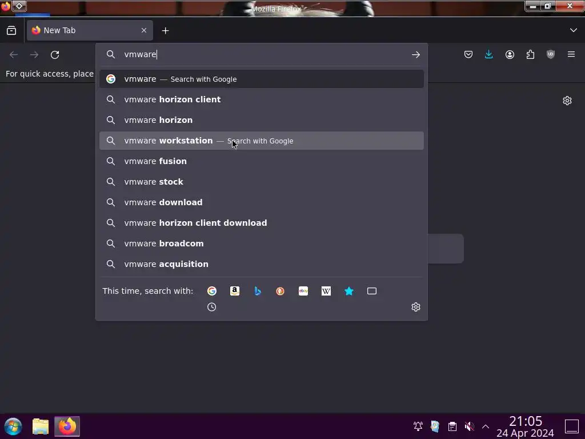This screenshot has height=439, width=585.
Task: Choose 'vmware horizon client download' suggestion
Action: click(261, 223)
